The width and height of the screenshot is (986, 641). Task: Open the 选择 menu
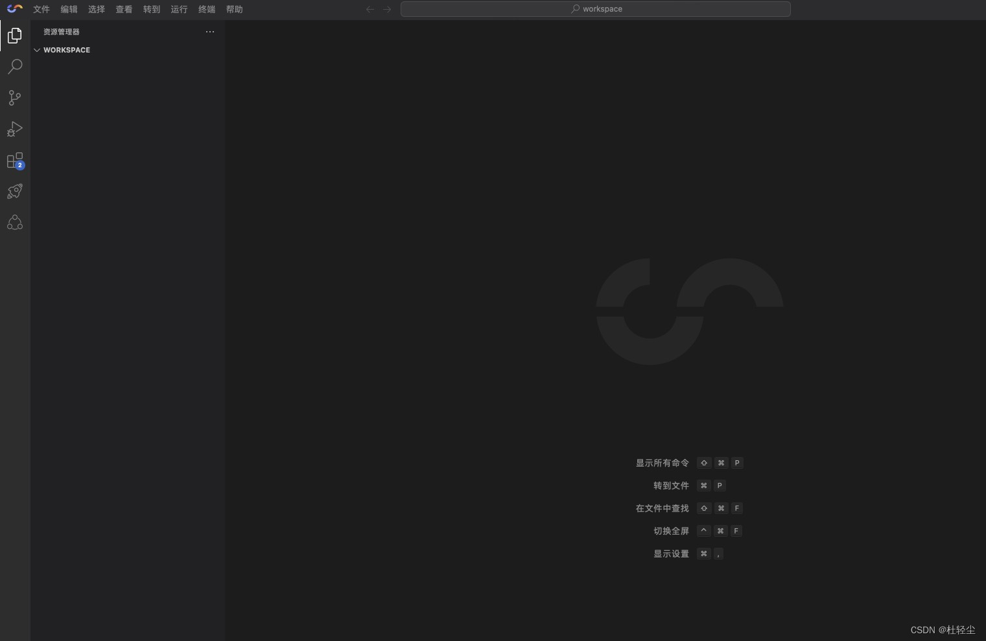[97, 9]
